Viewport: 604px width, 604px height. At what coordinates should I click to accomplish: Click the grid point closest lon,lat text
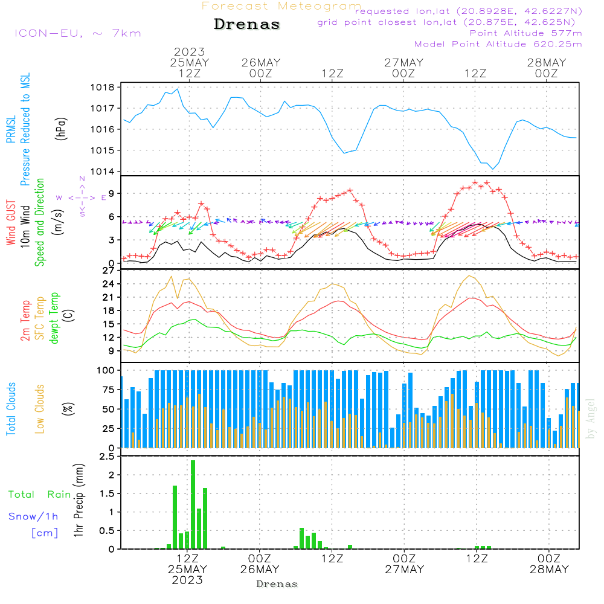(x=446, y=22)
